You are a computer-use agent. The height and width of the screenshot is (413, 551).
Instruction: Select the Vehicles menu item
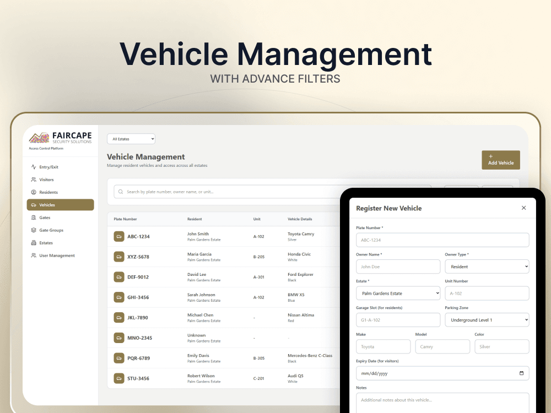point(61,205)
